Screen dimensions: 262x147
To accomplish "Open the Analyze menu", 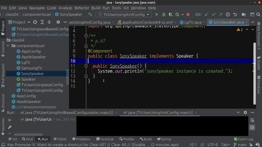I will [65, 8].
